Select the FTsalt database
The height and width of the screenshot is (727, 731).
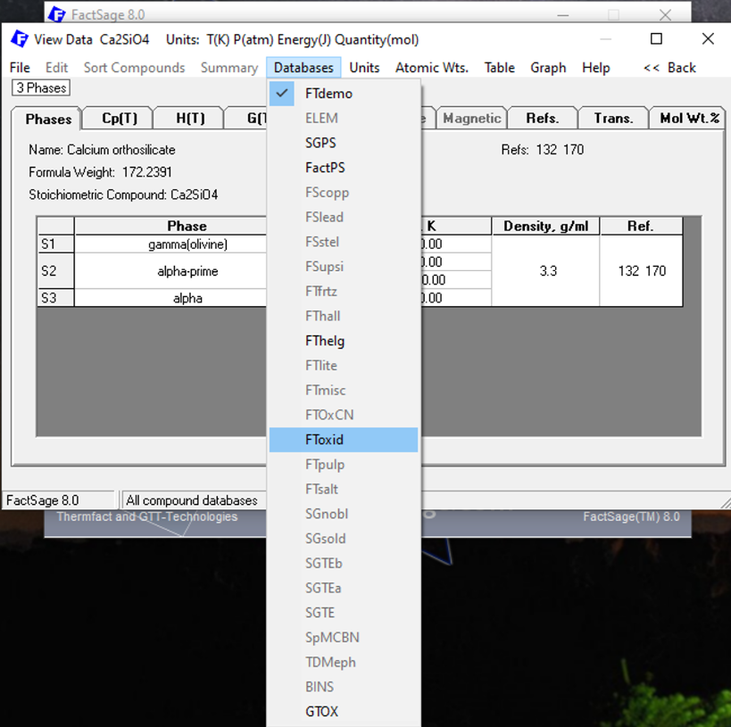344,489
